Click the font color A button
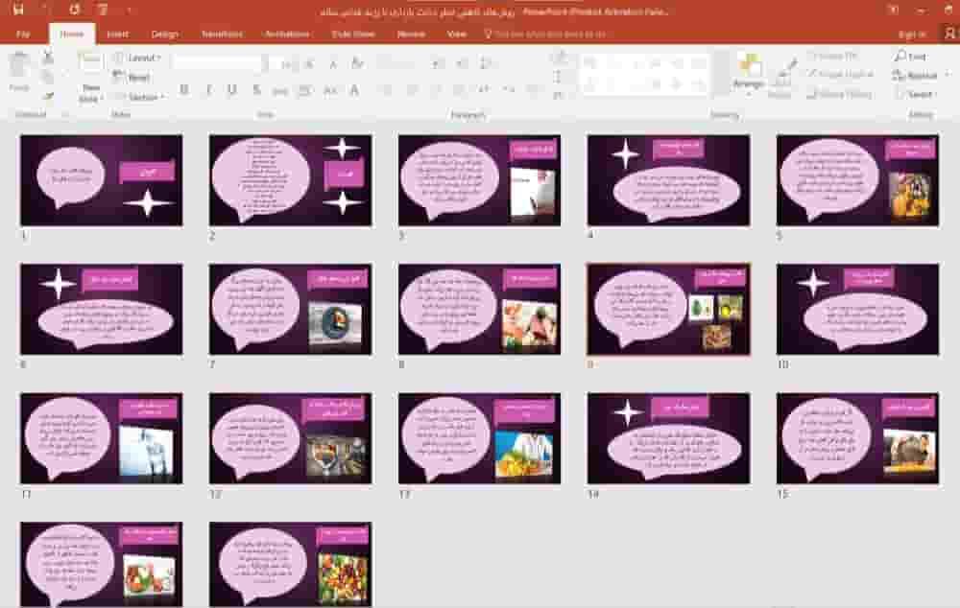 point(354,90)
